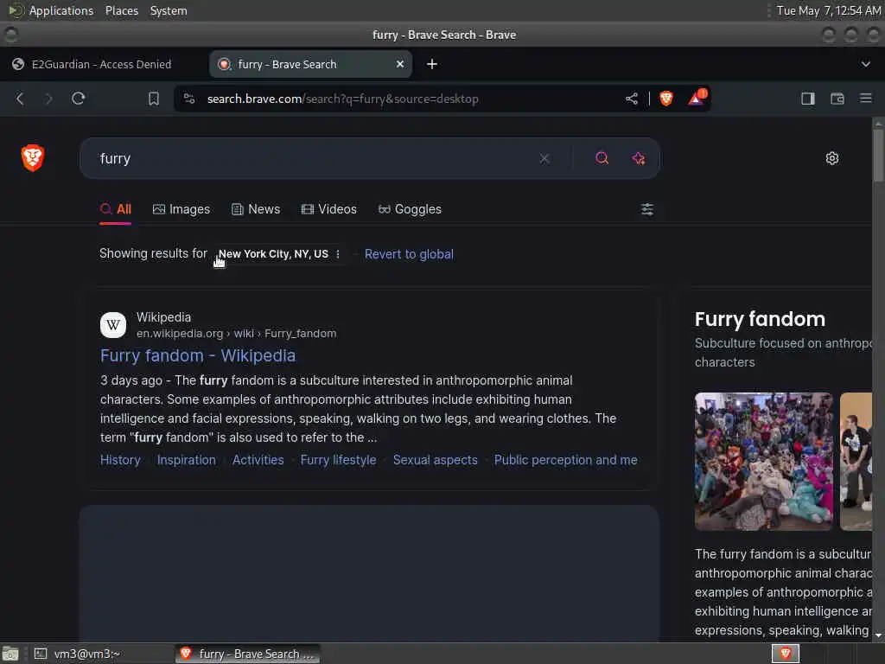
Task: Go back with the browser back arrow
Action: [20, 99]
